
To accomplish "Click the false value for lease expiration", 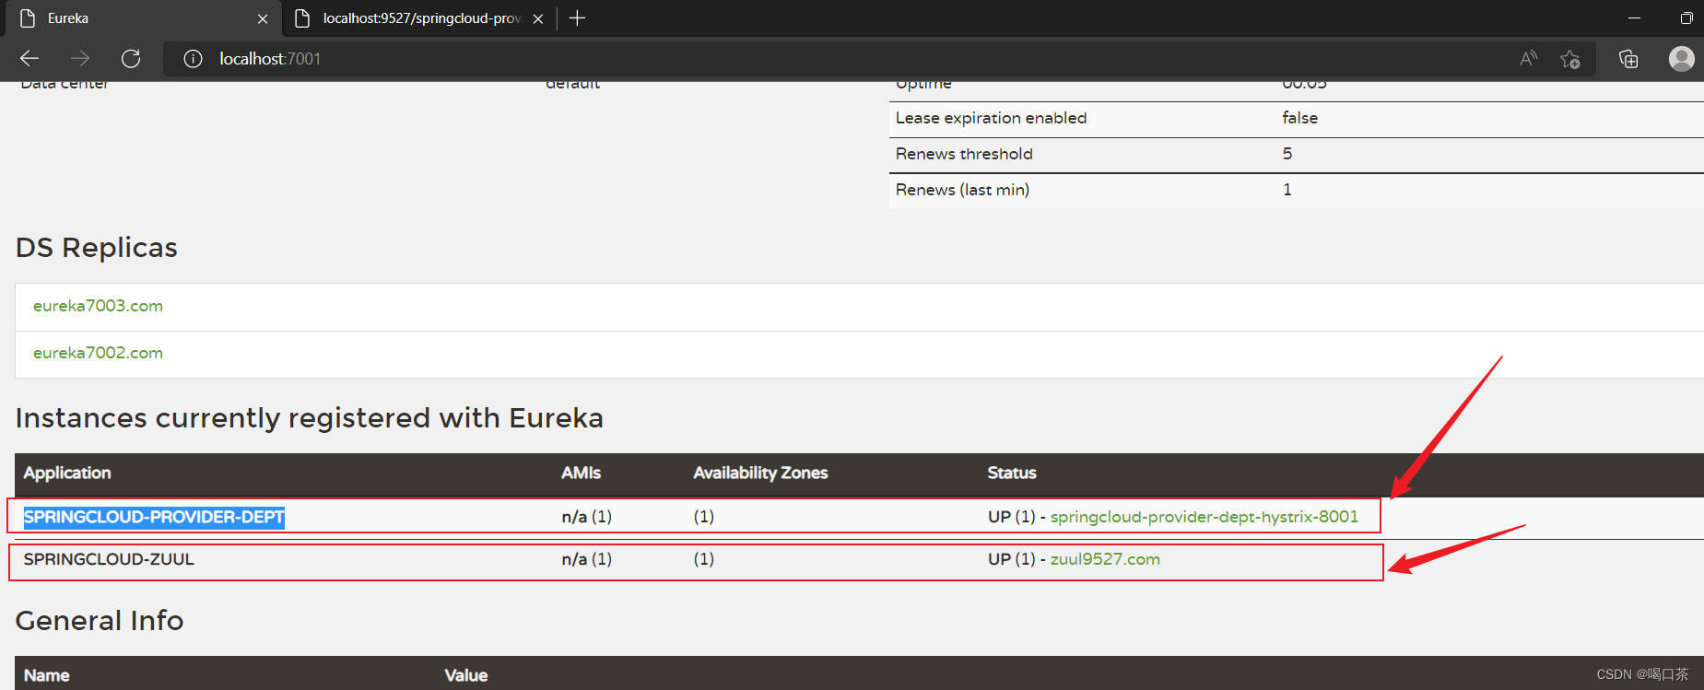I will [1299, 118].
